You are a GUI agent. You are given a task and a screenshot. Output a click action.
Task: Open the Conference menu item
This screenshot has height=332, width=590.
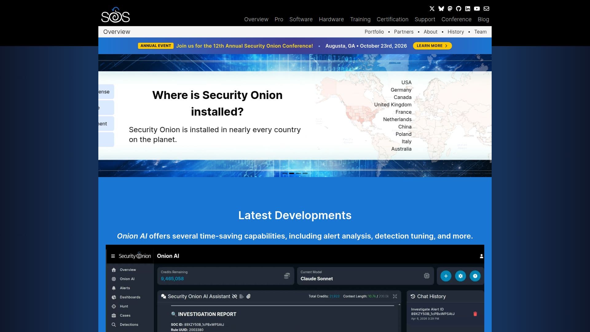pos(456,19)
